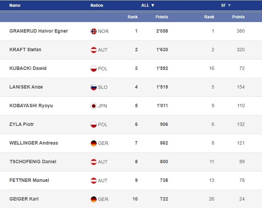Open TSCHOFENIG Daniel athlete page
This screenshot has height=208, width=262.
33,161
